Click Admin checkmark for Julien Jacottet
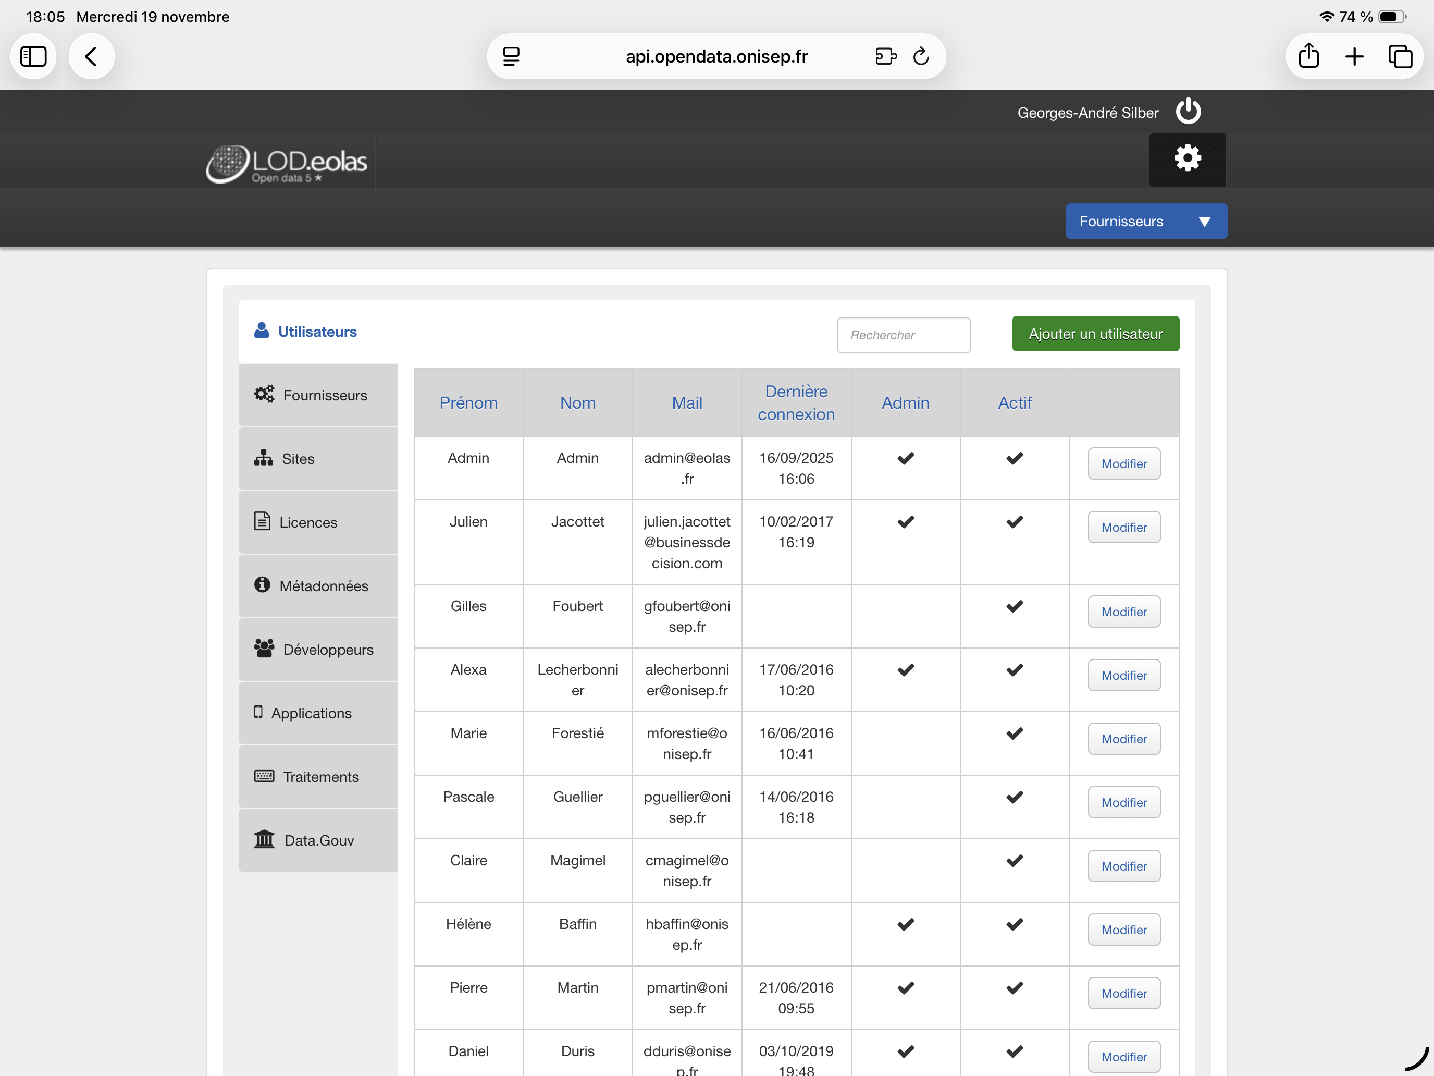The width and height of the screenshot is (1434, 1076). click(905, 521)
